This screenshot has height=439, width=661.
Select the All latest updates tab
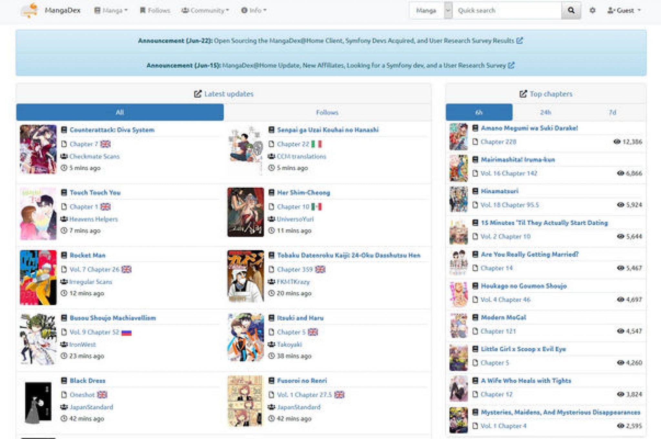click(x=120, y=112)
